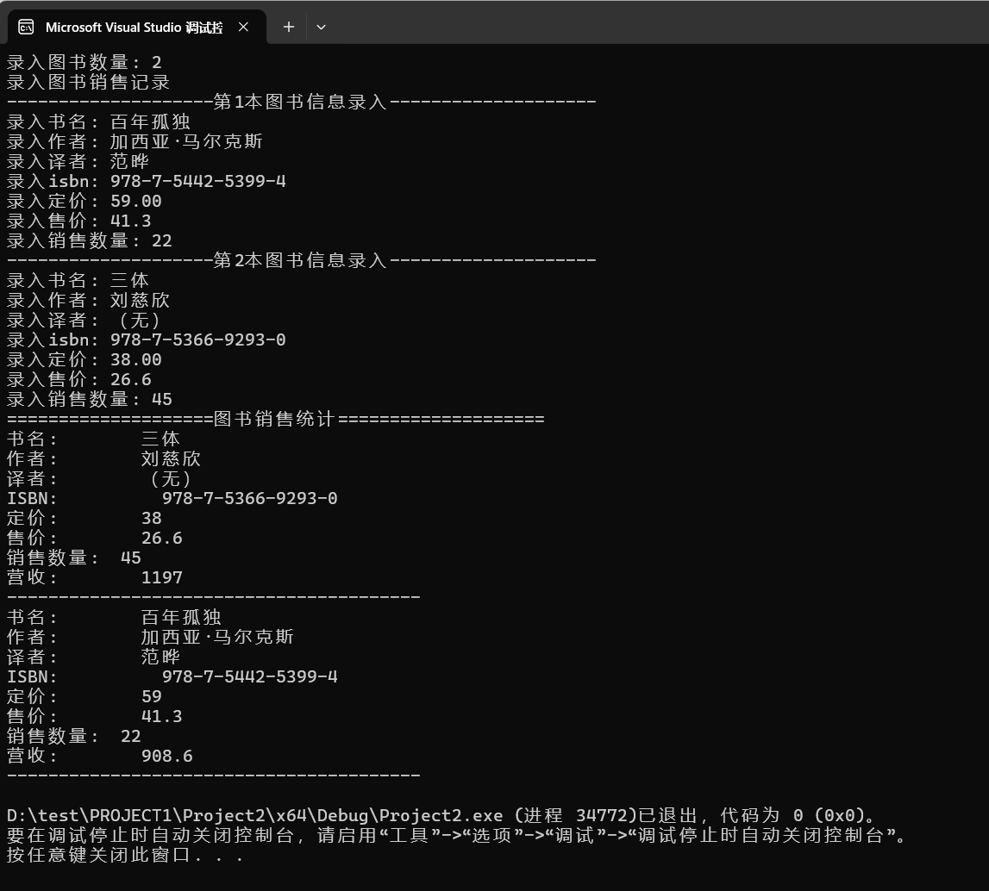989x891 pixels.
Task: Click the input line '录入售价: 26.6'
Action: tap(78, 379)
